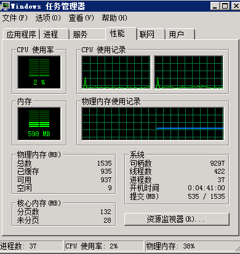Click the 空闲 label
The image size is (240, 254).
(24, 188)
